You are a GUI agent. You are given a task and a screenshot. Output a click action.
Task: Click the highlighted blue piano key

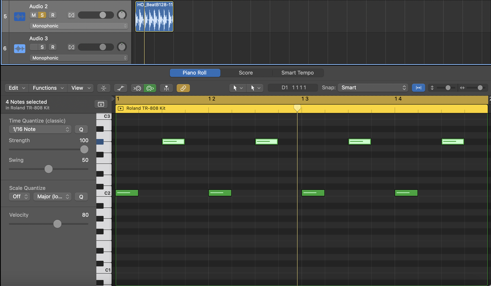pos(100,142)
